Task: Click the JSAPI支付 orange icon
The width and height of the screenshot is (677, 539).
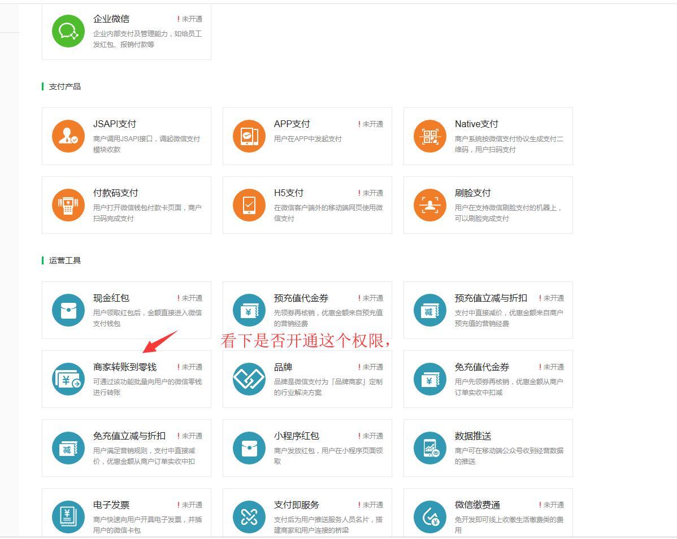Action: [68, 136]
